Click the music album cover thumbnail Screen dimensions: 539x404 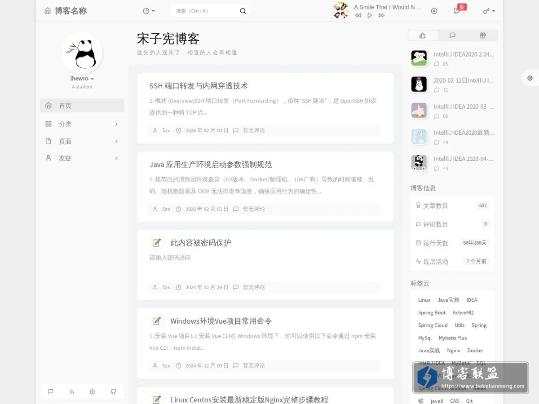point(341,10)
